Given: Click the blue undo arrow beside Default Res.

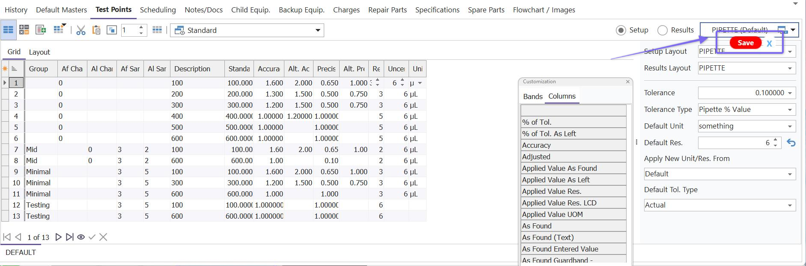Looking at the screenshot, I should click(x=791, y=143).
